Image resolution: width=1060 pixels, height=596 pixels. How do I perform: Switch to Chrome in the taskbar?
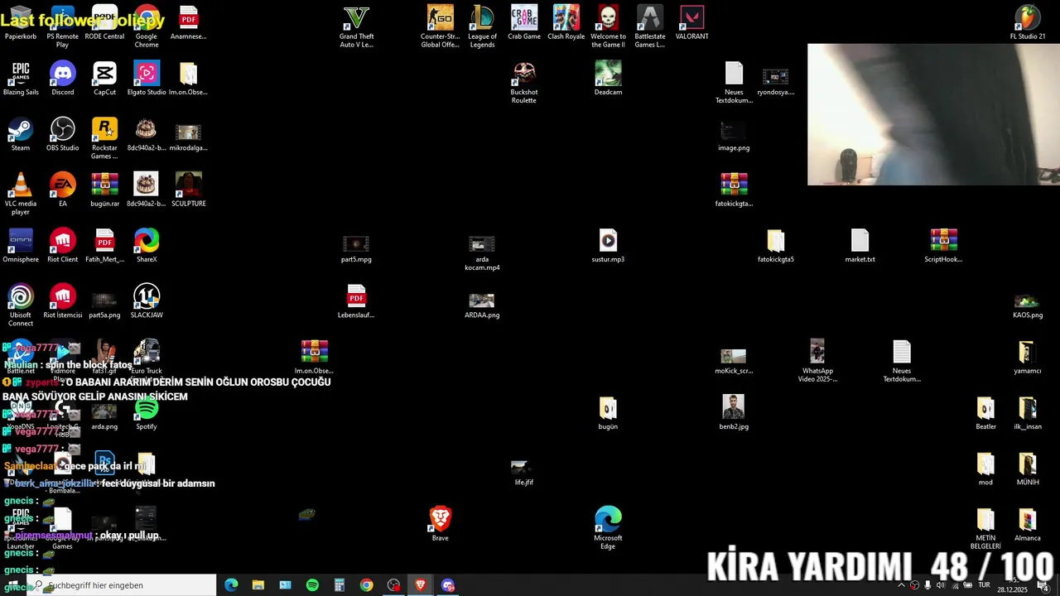coord(367,585)
